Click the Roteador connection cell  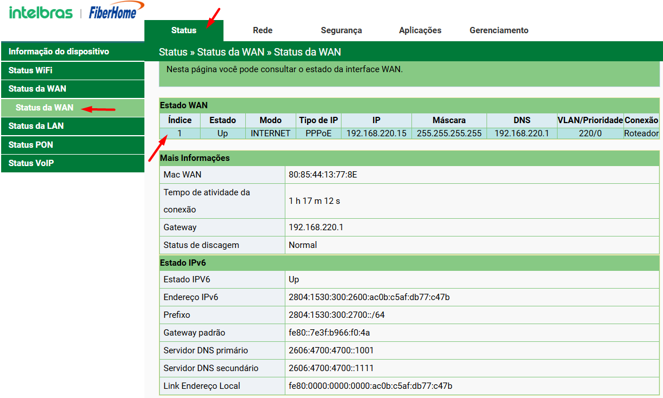[x=641, y=133]
